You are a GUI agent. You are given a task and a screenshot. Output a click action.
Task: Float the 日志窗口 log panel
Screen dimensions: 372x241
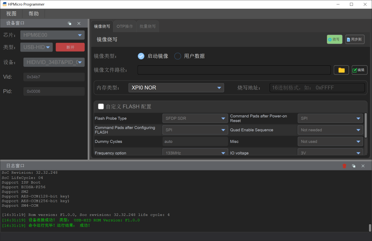pyautogui.click(x=353, y=166)
